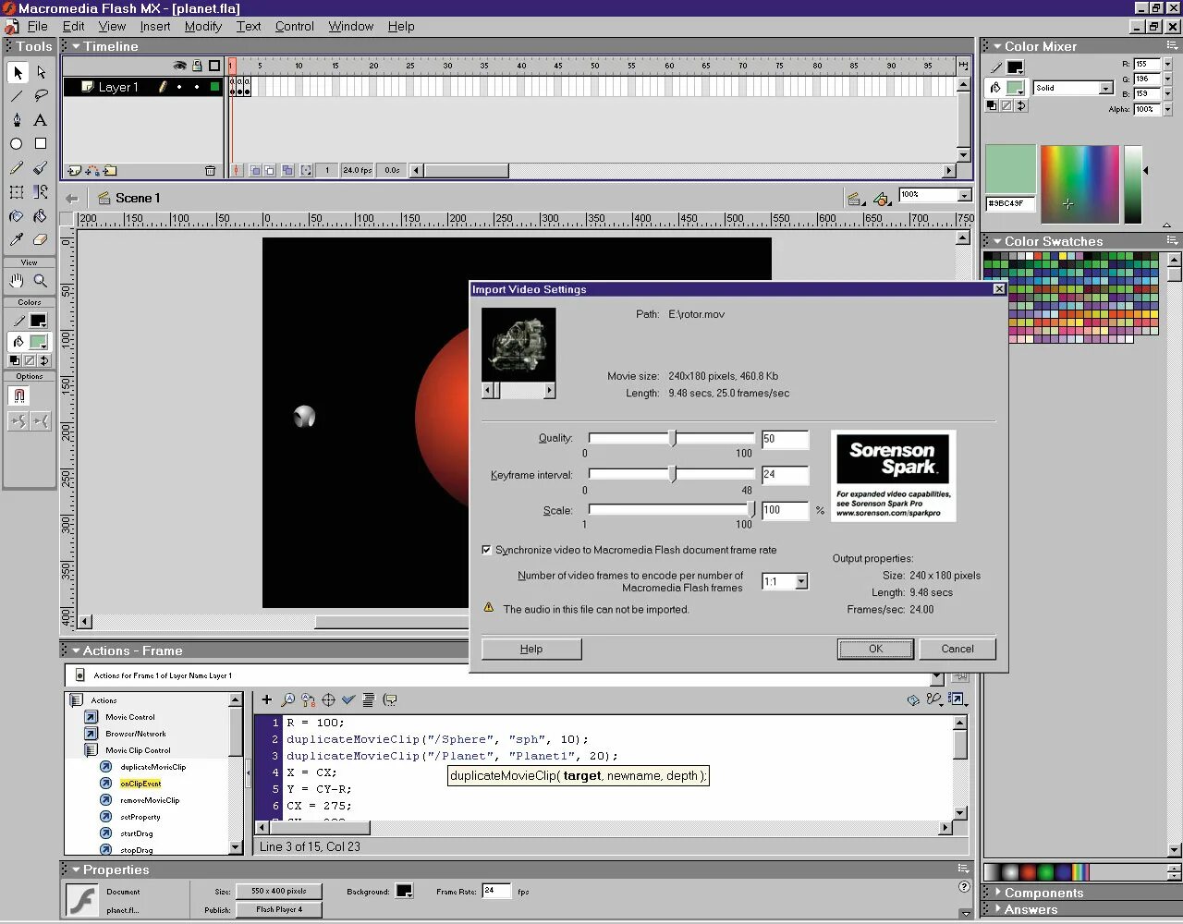The height and width of the screenshot is (924, 1183).
Task: Open the Text menu
Action: 248,26
